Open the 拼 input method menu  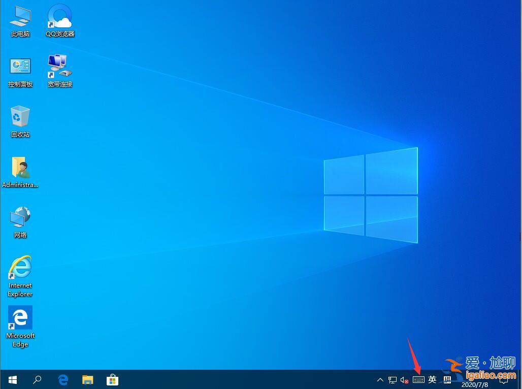(447, 379)
